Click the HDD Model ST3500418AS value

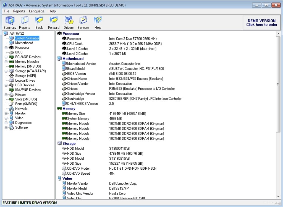pos(119,149)
